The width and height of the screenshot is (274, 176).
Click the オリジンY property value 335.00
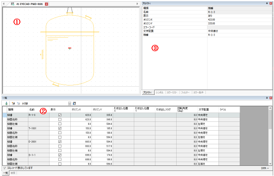[240, 24]
